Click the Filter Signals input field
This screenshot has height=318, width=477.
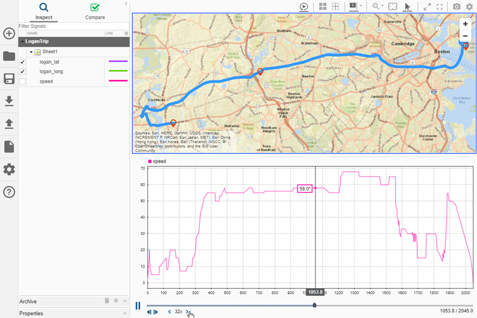point(74,26)
